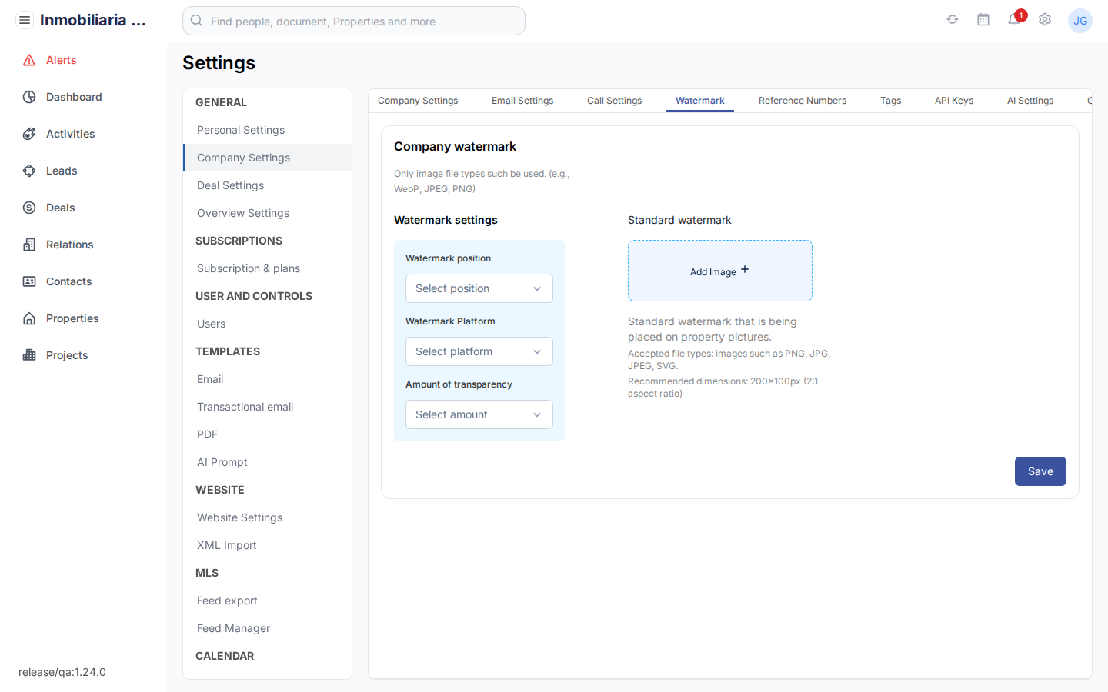
Task: Open the Projects icon in the sidebar
Action: (x=29, y=355)
